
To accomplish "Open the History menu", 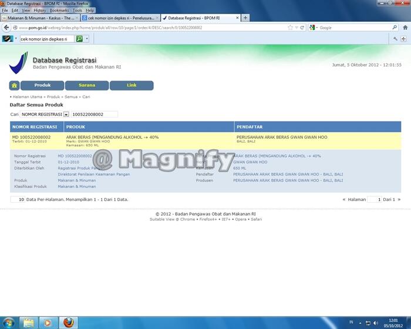I will (x=39, y=11).
